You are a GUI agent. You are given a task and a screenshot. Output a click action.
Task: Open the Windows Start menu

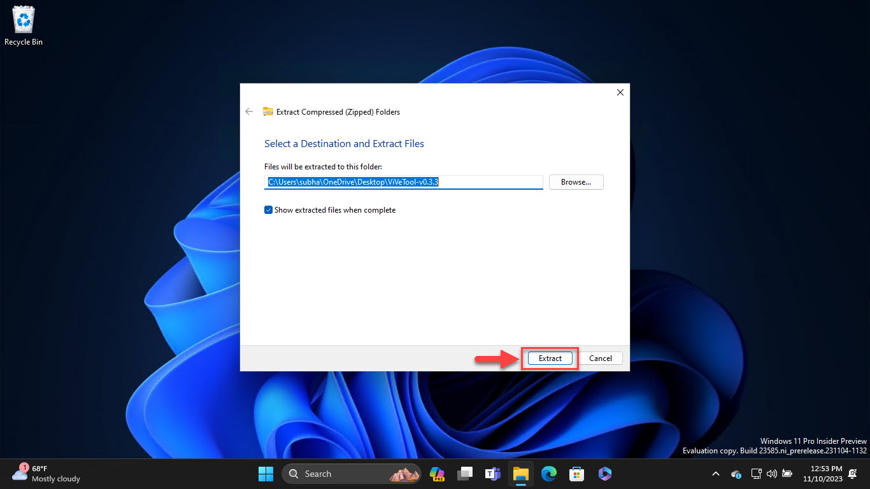[266, 474]
